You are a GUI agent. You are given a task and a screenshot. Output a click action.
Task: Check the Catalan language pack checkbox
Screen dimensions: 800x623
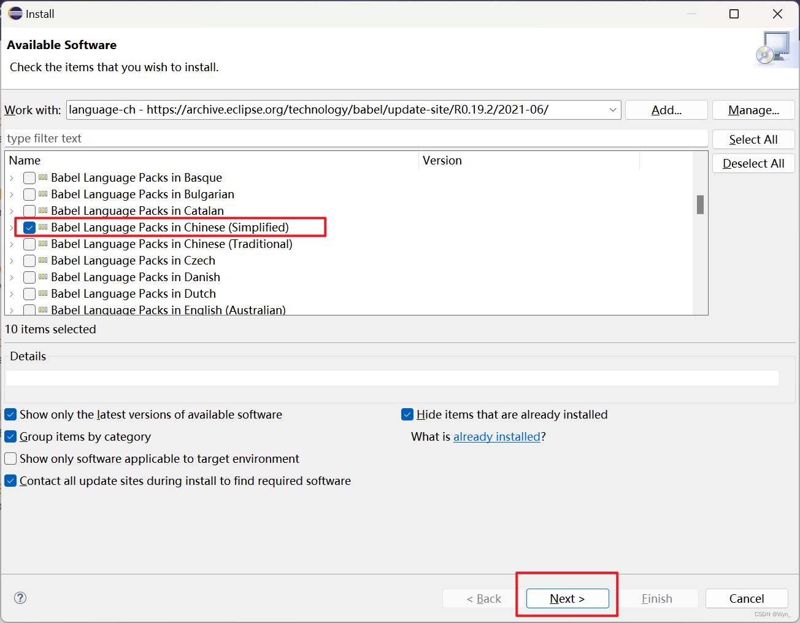(x=29, y=211)
